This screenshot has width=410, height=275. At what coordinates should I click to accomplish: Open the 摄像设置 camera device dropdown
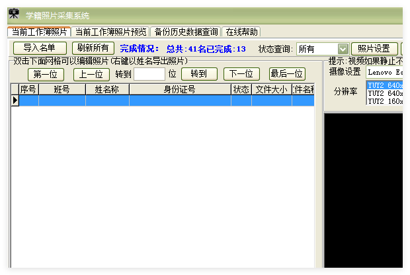[x=384, y=72]
